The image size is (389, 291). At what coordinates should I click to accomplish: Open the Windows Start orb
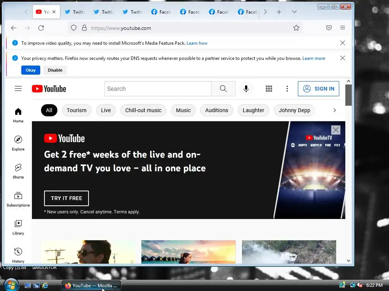click(11, 285)
